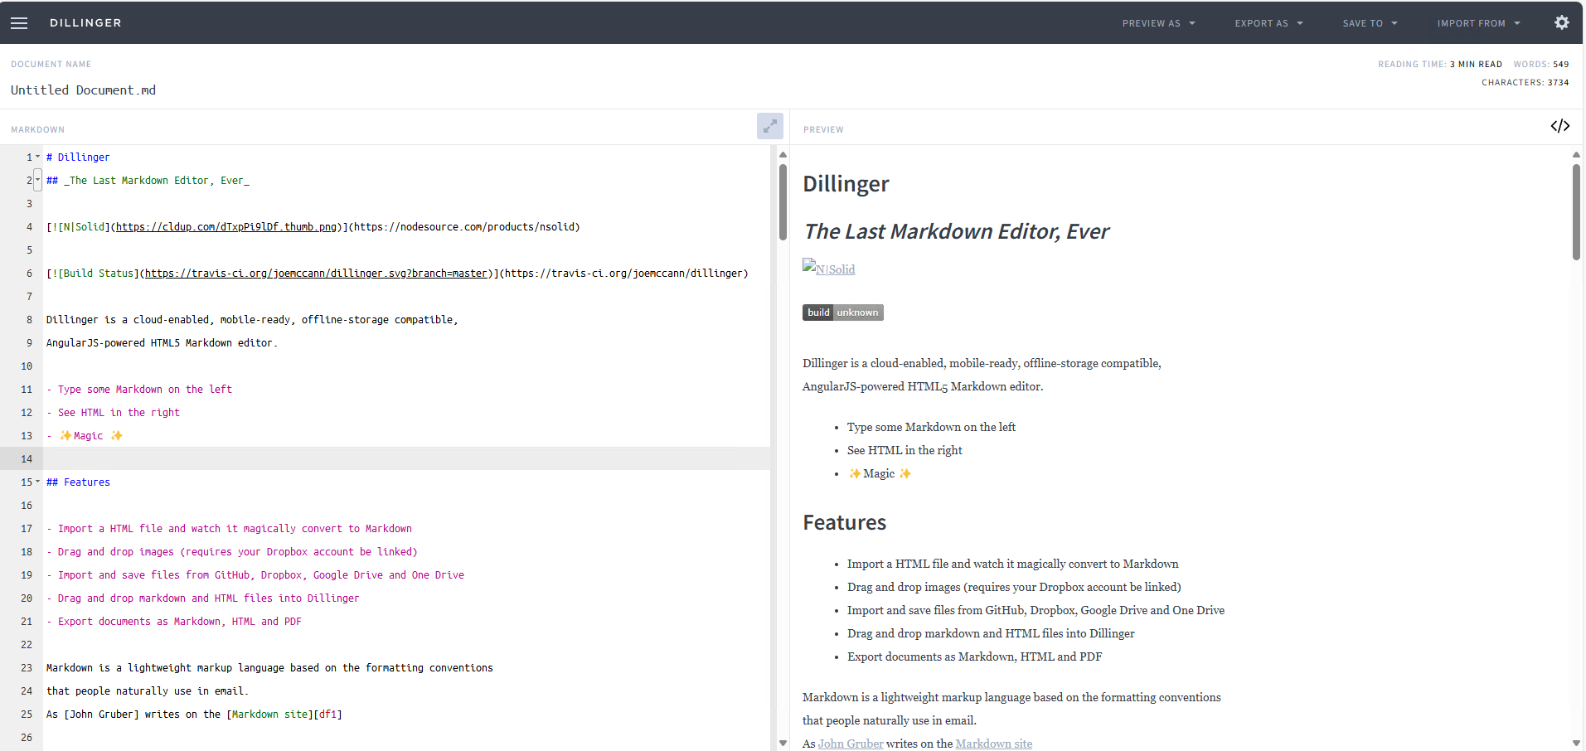Open the Preview As dropdown

tap(1159, 23)
